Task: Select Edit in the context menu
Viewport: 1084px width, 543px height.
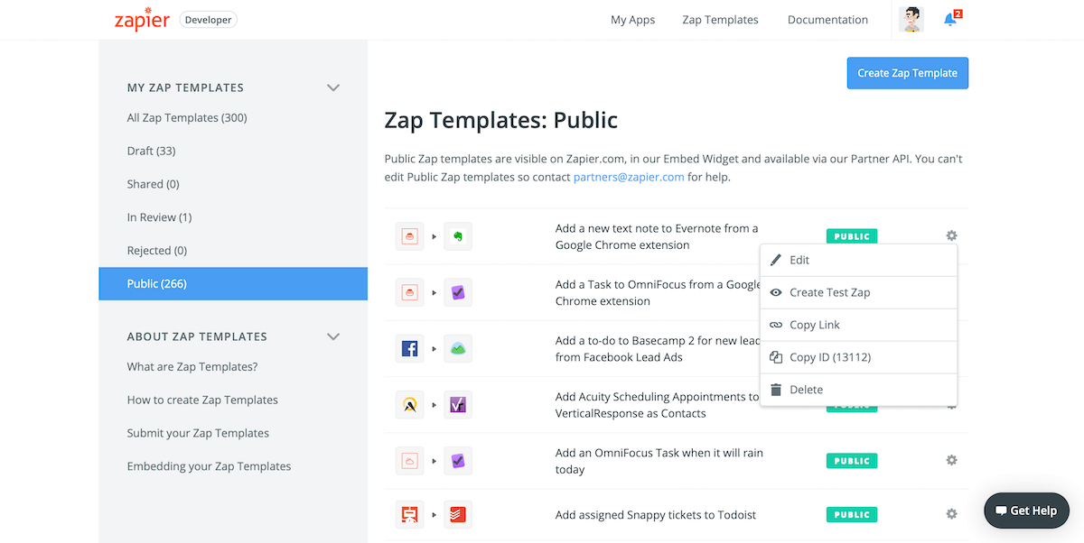Action: 858,260
